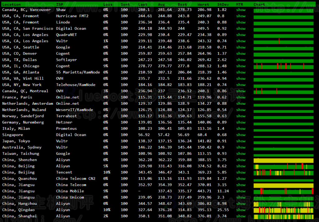This screenshot has height=222, width=319.
Task: Show MTR for the Linode Fremont row
Action: coord(241,22)
